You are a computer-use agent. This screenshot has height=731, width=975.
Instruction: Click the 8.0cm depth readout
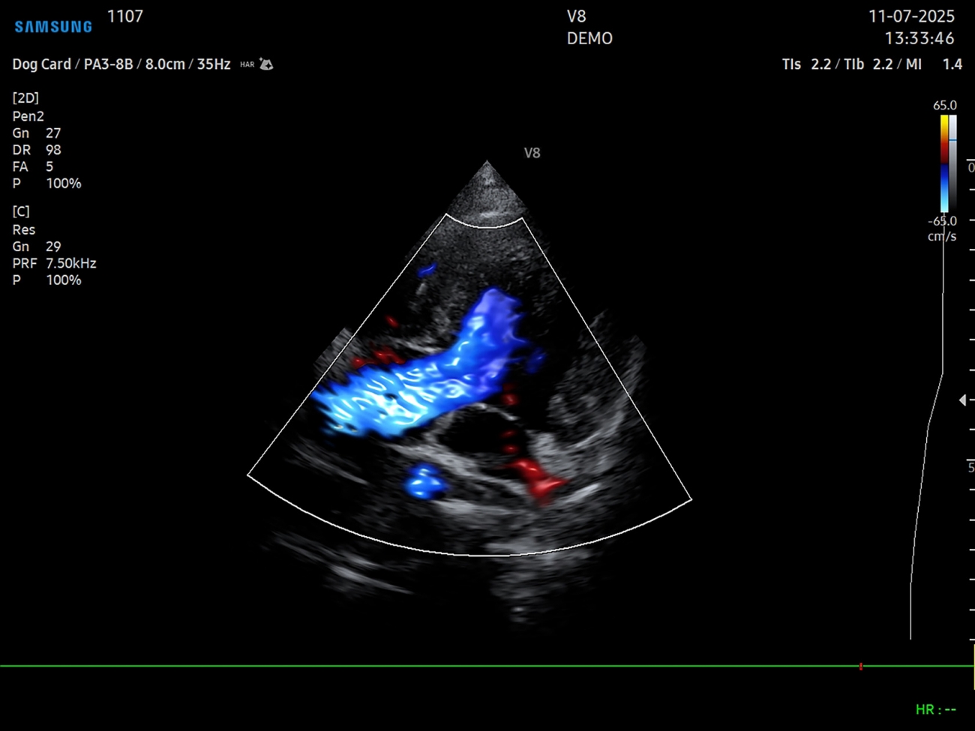(x=165, y=64)
